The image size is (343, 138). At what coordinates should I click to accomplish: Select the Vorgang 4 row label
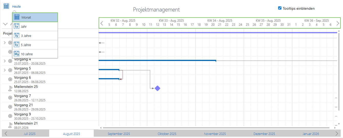[x=23, y=60]
